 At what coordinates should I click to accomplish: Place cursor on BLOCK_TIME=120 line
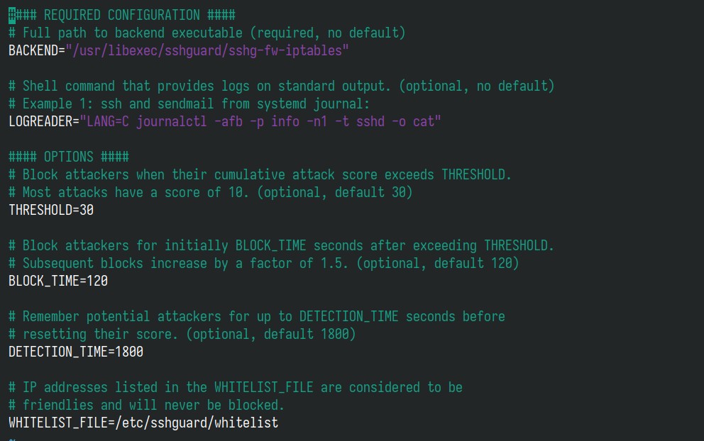pyautogui.click(x=58, y=280)
